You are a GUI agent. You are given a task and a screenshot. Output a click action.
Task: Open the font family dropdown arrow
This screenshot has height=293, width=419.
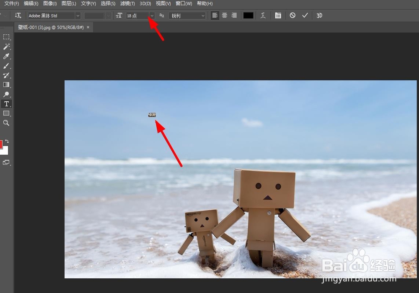[78, 16]
